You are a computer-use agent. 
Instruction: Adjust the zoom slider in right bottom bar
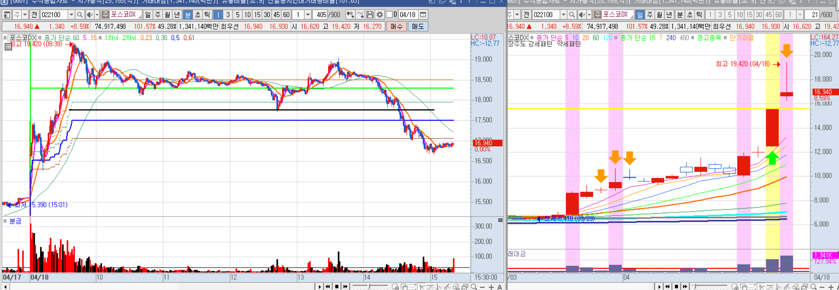click(710, 287)
